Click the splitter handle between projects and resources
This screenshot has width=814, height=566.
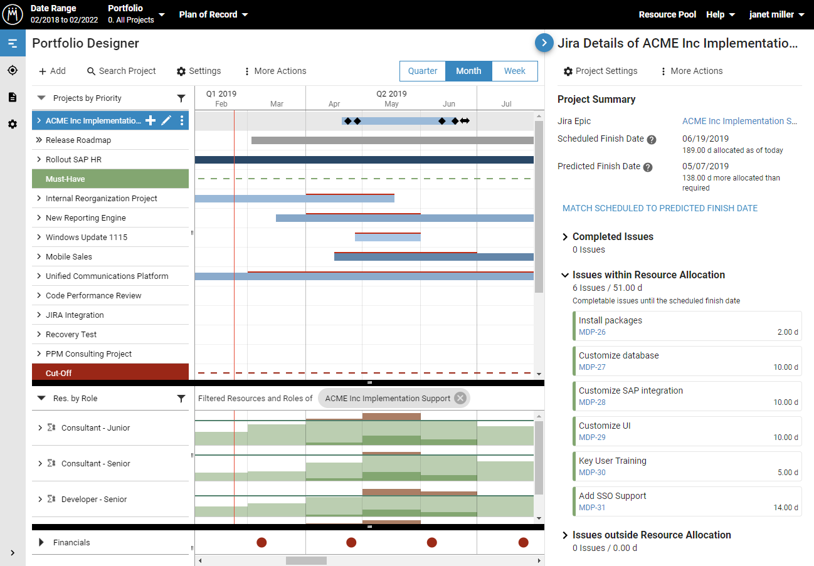[369, 382]
